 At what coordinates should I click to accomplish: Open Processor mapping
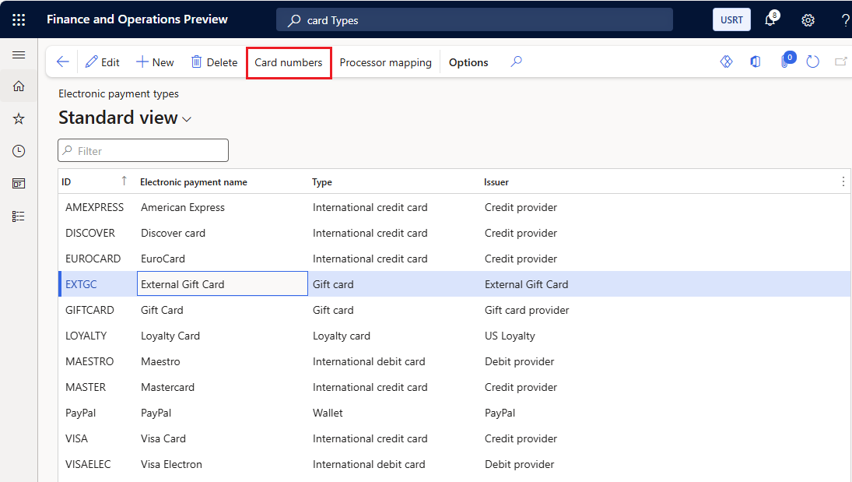[385, 62]
